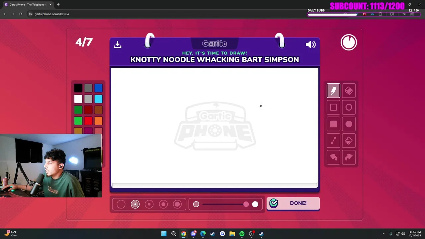Image resolution: width=425 pixels, height=239 pixels.
Task: Click the DONE! button
Action: 293,203
